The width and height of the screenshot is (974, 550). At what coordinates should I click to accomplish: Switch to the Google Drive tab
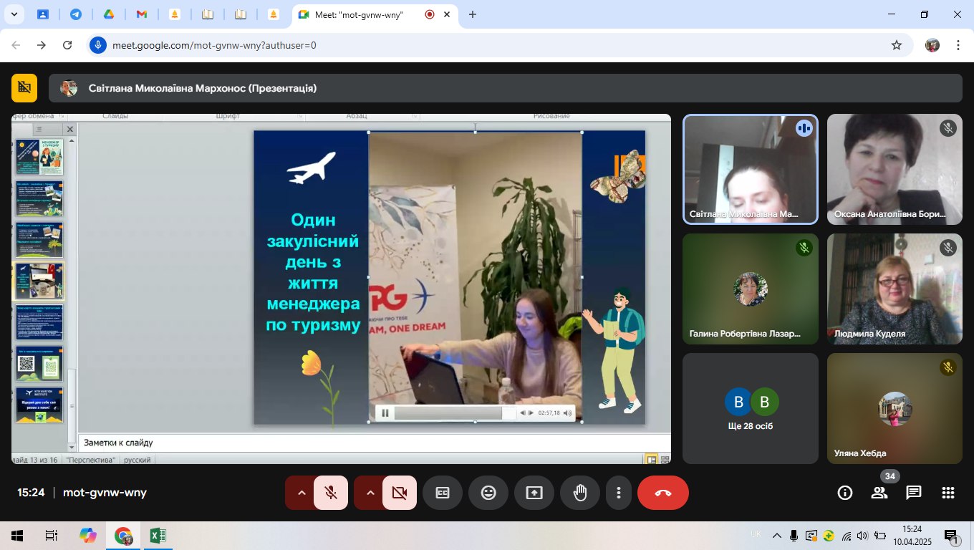click(x=109, y=14)
